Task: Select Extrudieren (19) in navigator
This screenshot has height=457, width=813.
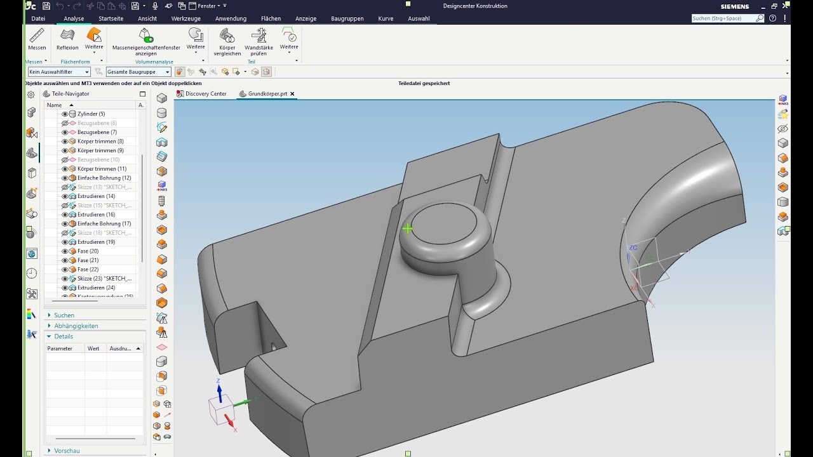Action: click(x=97, y=242)
